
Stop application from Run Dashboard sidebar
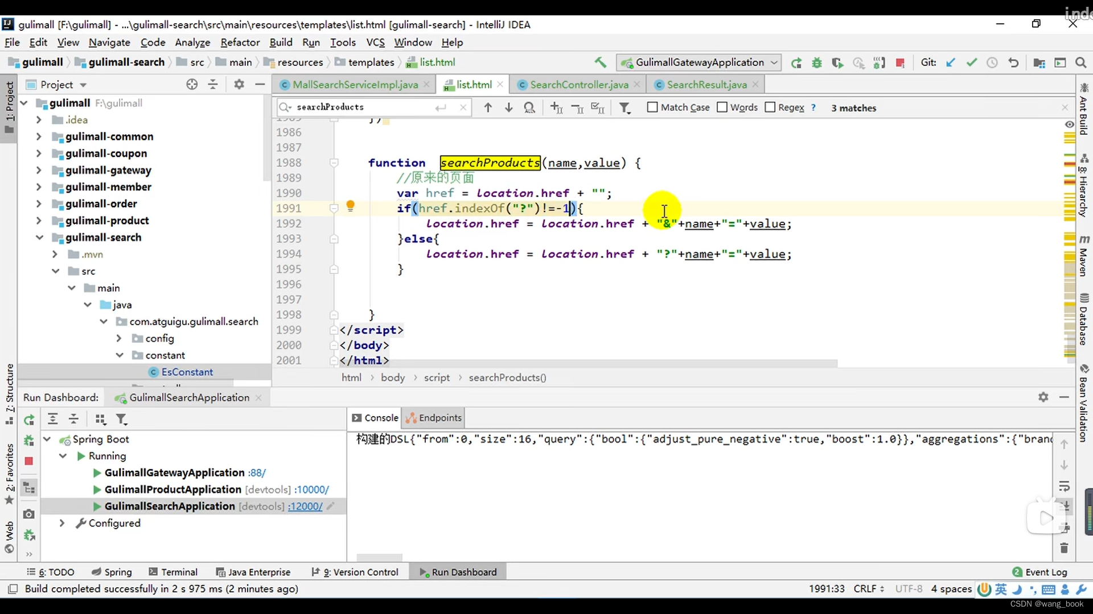29,461
